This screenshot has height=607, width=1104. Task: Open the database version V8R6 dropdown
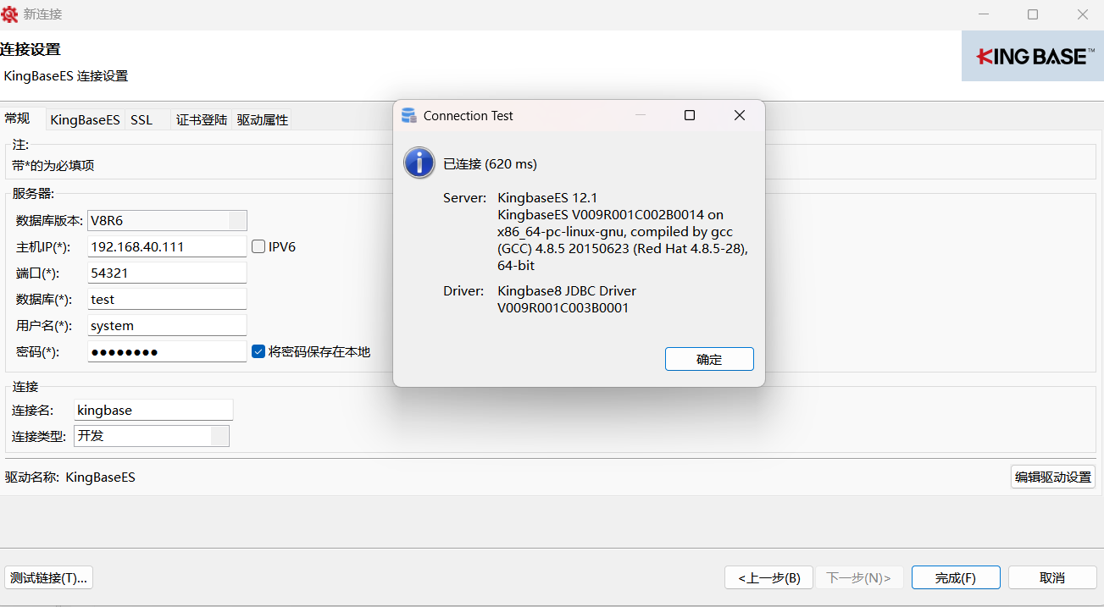pyautogui.click(x=237, y=221)
